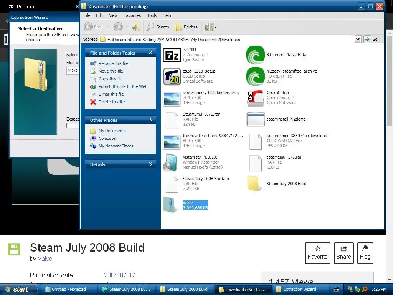This screenshot has height=295, width=393.
Task: Open the 7z2401 installer icon
Action: click(172, 55)
